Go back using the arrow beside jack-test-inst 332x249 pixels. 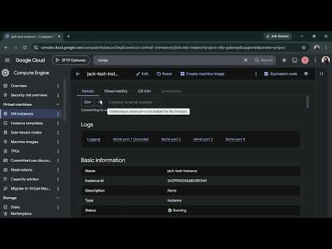point(77,74)
